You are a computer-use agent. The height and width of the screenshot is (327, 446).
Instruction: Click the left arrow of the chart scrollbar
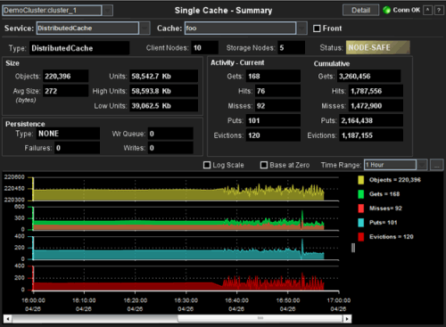coord(8,319)
